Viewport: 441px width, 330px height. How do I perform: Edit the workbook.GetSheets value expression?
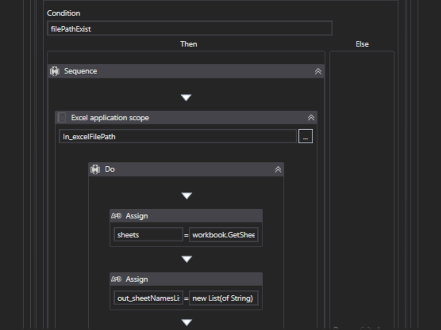tap(224, 235)
